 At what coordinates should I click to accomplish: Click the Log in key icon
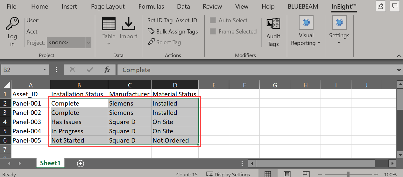tap(12, 24)
